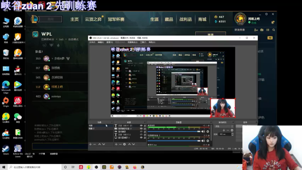
Task: Open source properties gear in sources toolbar
Action: click(x=125, y=144)
